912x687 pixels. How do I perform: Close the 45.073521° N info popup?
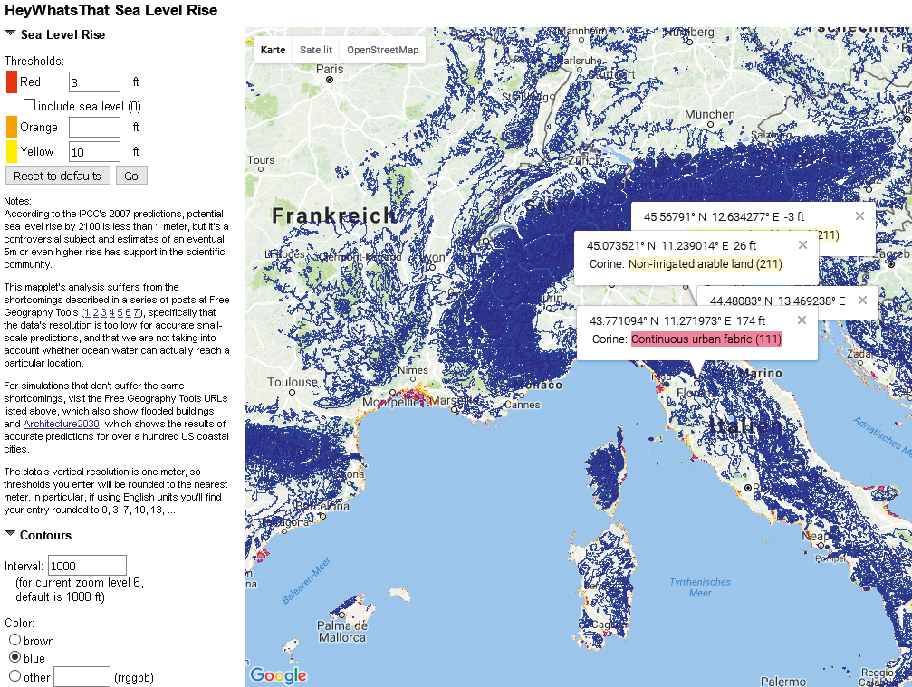802,245
